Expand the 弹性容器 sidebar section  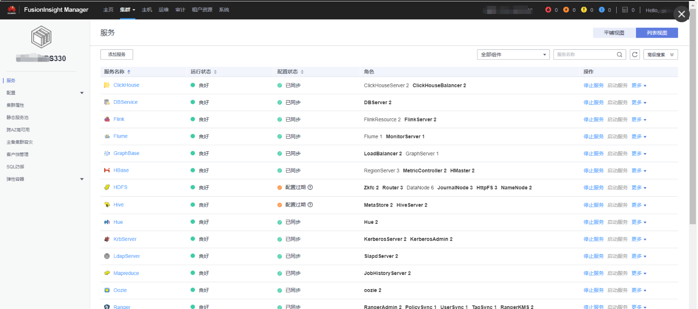pos(82,179)
